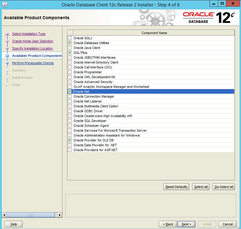Click the De-Select all button

click(224, 187)
